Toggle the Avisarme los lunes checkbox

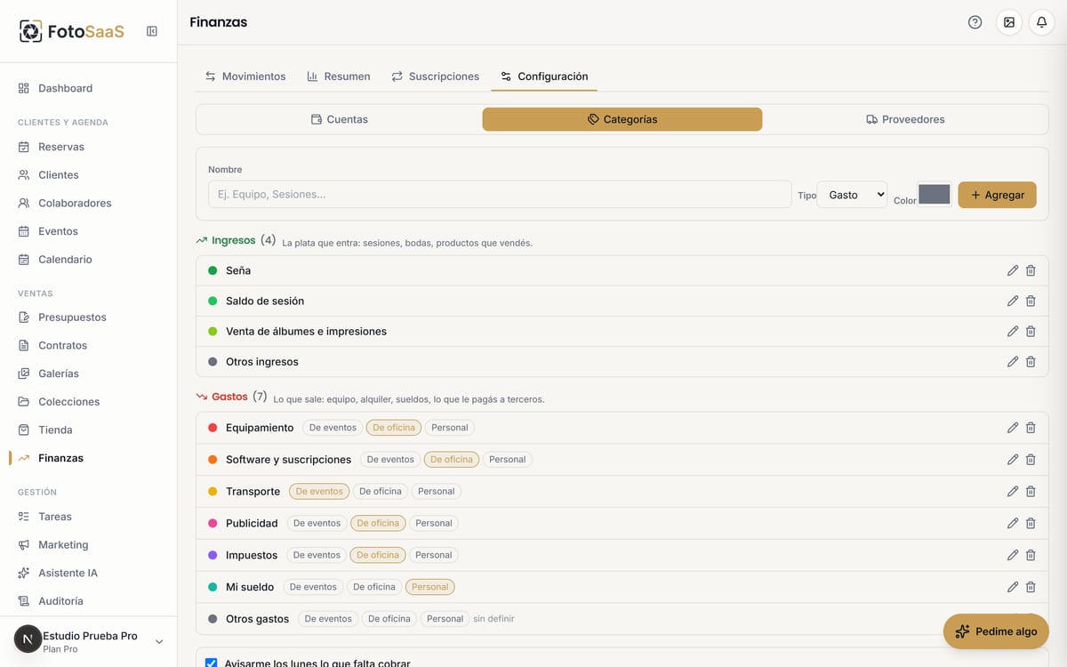tap(211, 663)
